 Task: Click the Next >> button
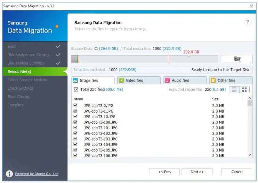coord(197,172)
